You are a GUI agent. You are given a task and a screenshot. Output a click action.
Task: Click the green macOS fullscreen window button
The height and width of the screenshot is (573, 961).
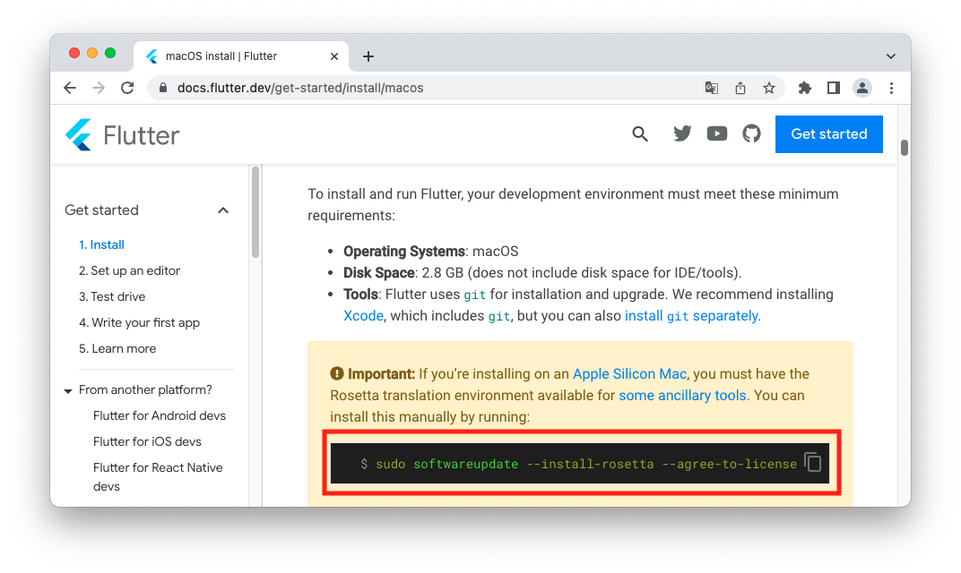(110, 53)
